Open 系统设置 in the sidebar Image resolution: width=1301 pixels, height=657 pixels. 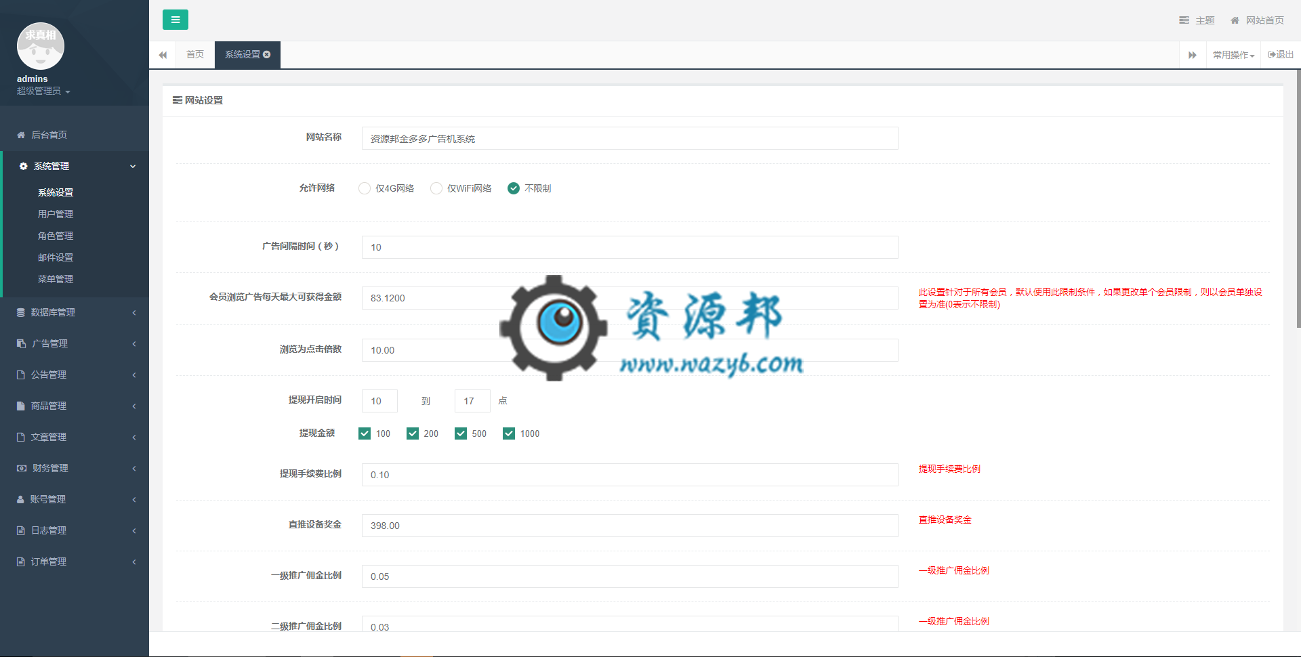click(x=56, y=192)
